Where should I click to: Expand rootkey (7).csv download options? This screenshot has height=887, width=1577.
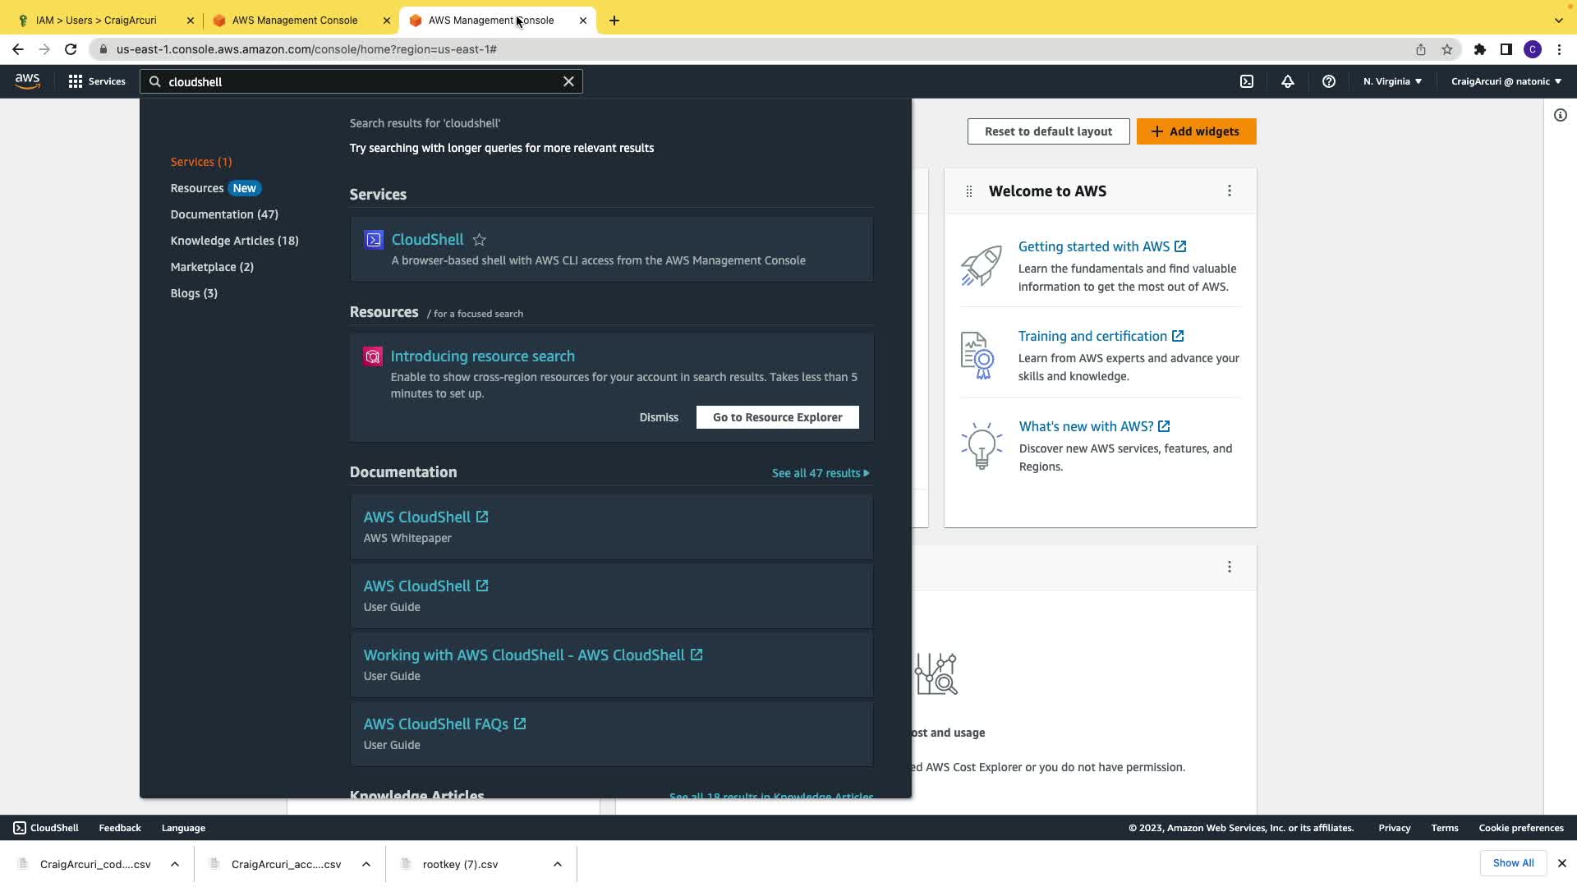557,864
